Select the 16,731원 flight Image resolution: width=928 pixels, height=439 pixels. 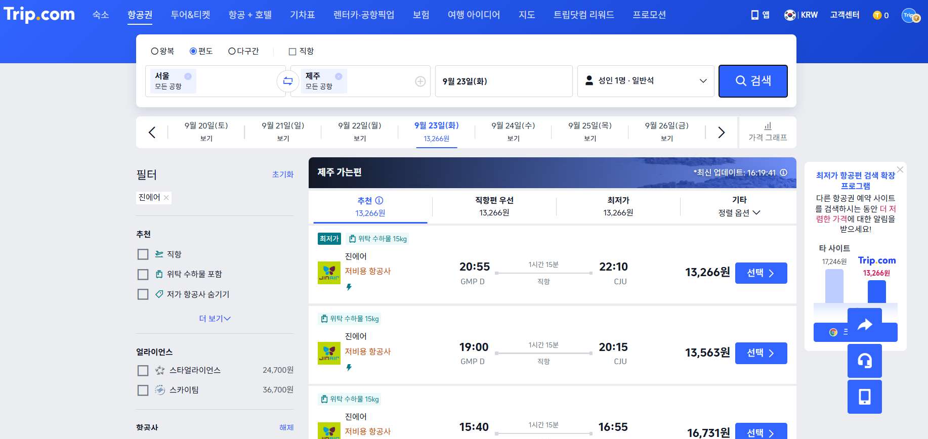[761, 432]
